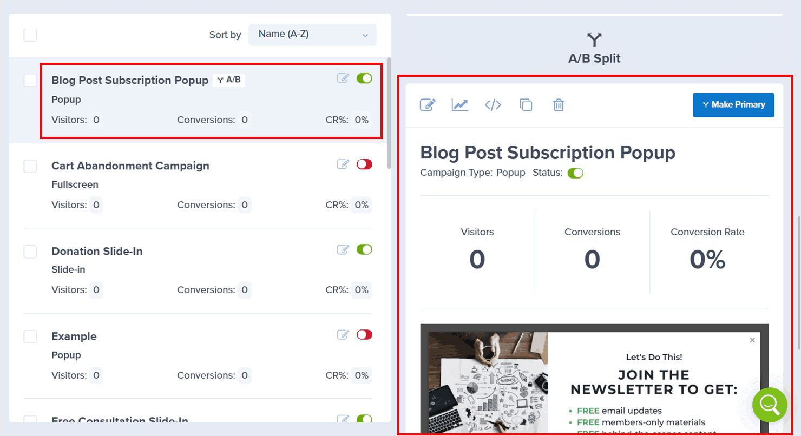801x436 pixels.
Task: Enable the Cart Abandonment Campaign toggle
Action: tap(364, 164)
